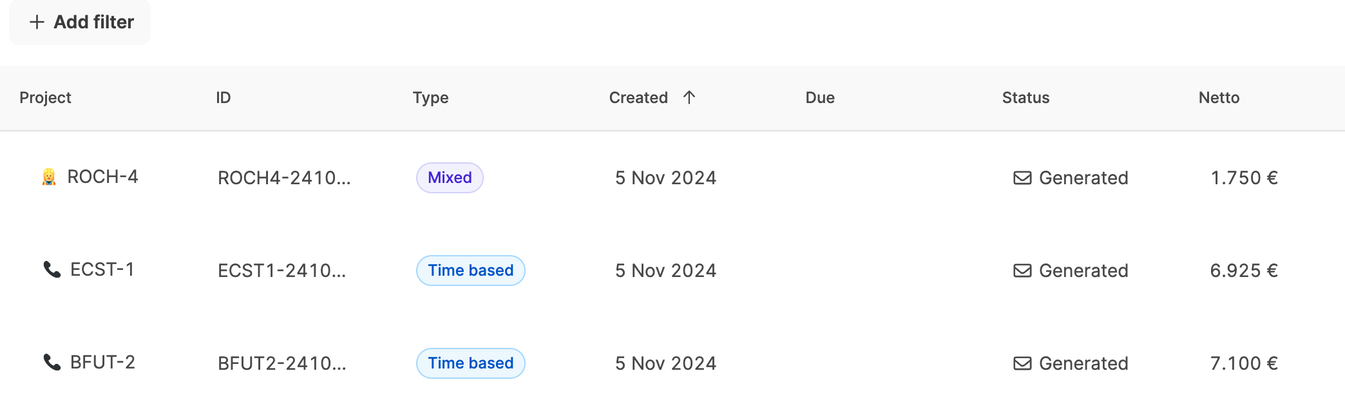Click the plus icon in Add filter
The image size is (1345, 411).
coord(37,23)
